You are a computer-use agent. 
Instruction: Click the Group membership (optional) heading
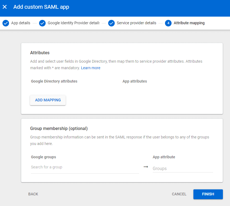tap(59, 128)
